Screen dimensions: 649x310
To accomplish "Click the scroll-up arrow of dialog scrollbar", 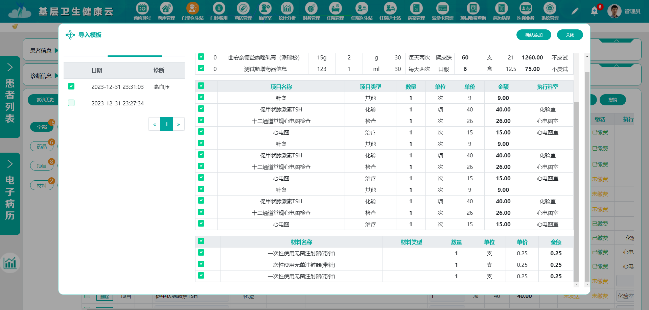I will (587, 56).
